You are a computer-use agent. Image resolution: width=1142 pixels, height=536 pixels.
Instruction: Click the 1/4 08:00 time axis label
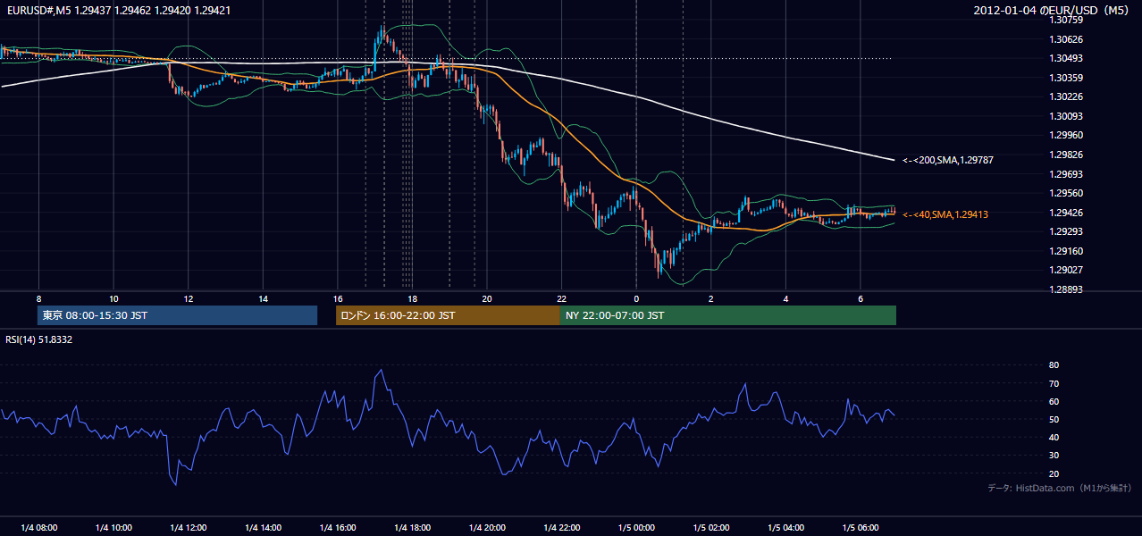[x=38, y=528]
